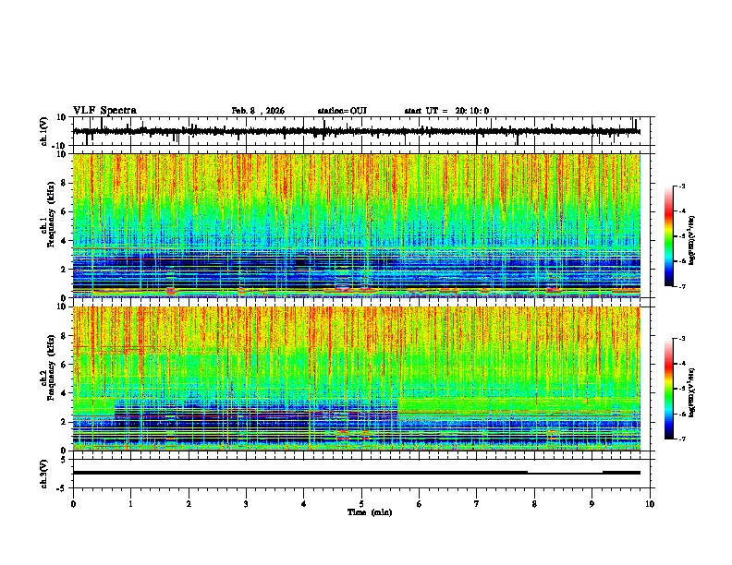Click the ch.1 color scale log(PSD) units label
This screenshot has height=565, width=732.
pyautogui.click(x=692, y=241)
